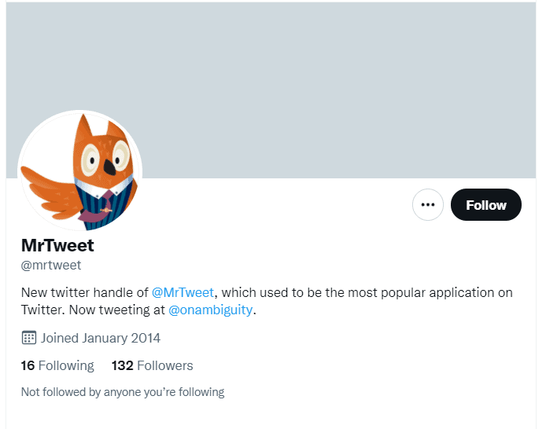Image resolution: width=546 pixels, height=429 pixels.
Task: Click the 'New twitter handle of' bio text
Action: tap(85, 292)
